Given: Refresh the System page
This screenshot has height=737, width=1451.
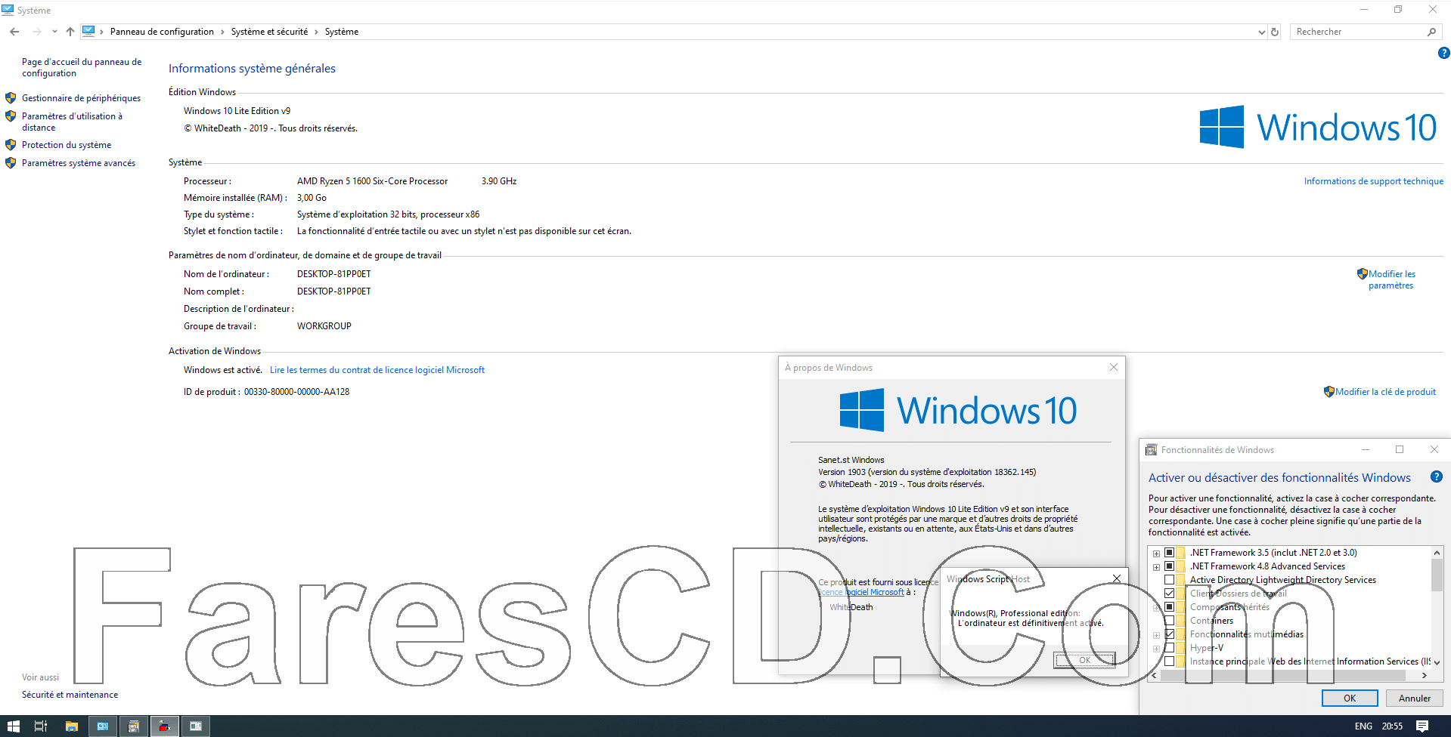Looking at the screenshot, I should tap(1275, 32).
